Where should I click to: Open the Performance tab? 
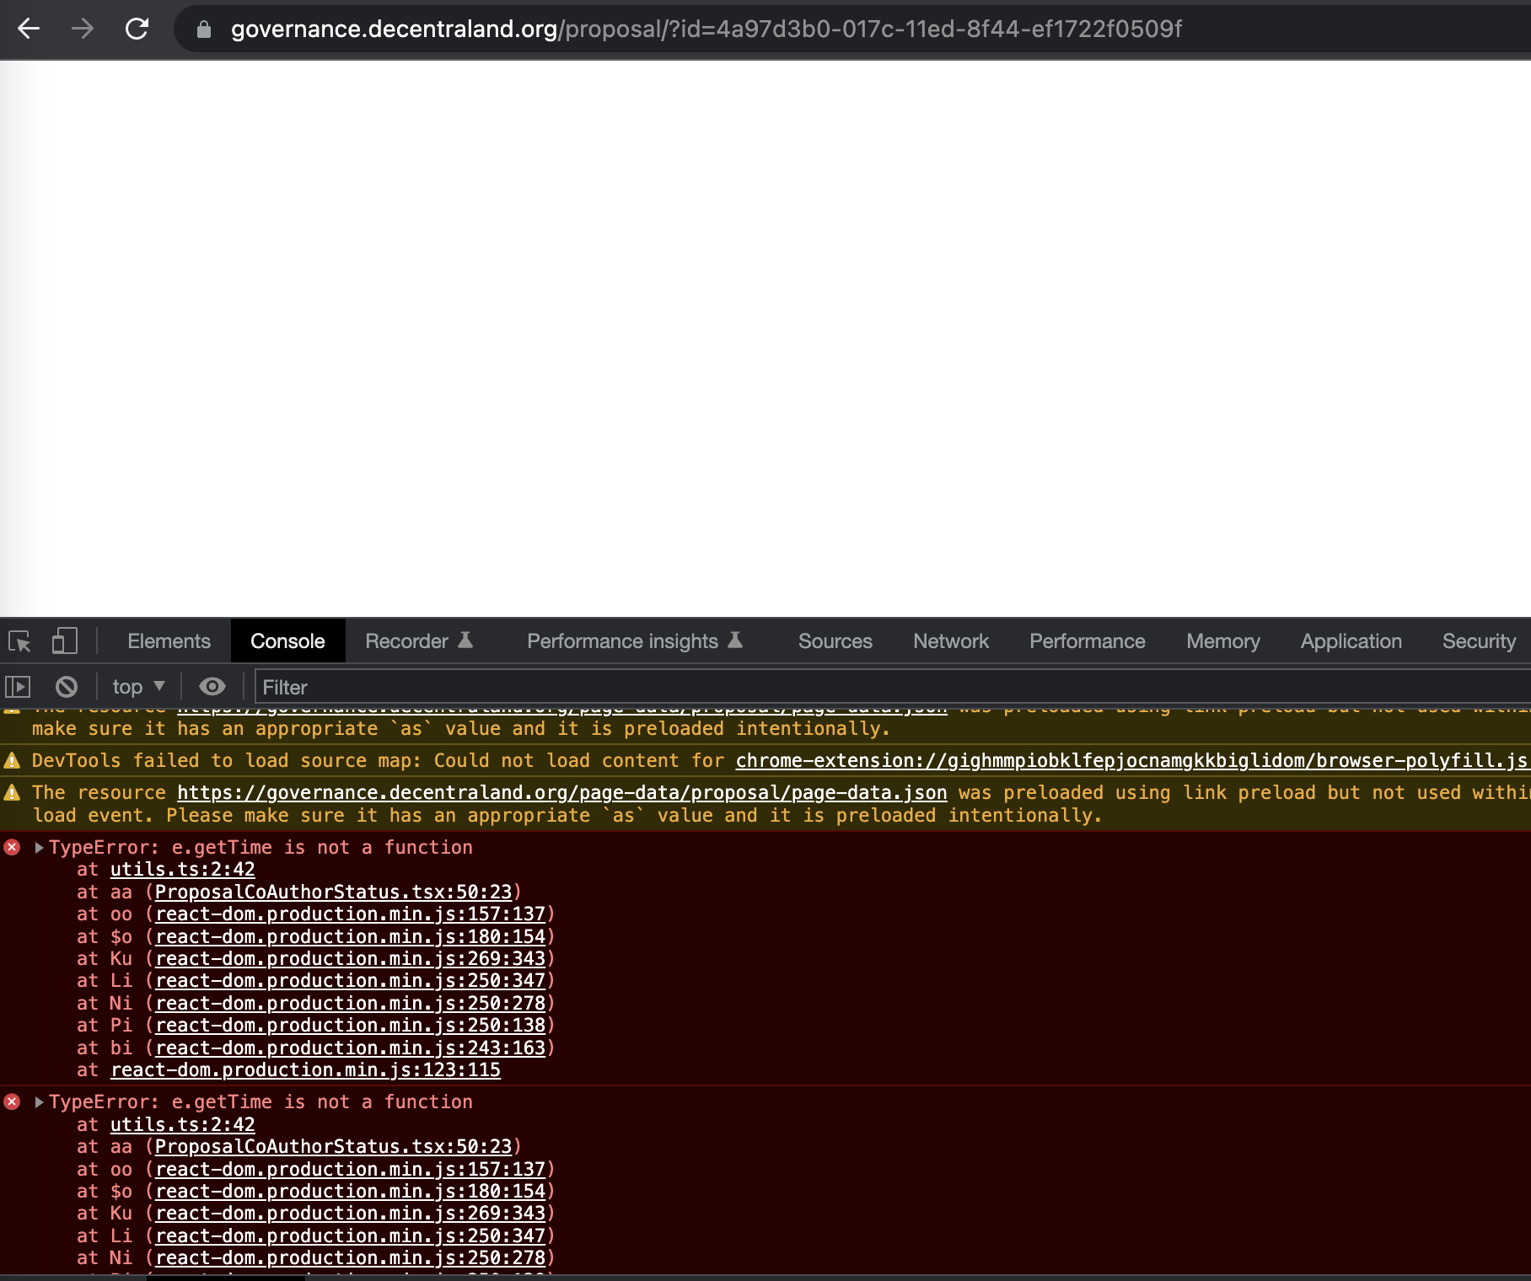pyautogui.click(x=1088, y=641)
